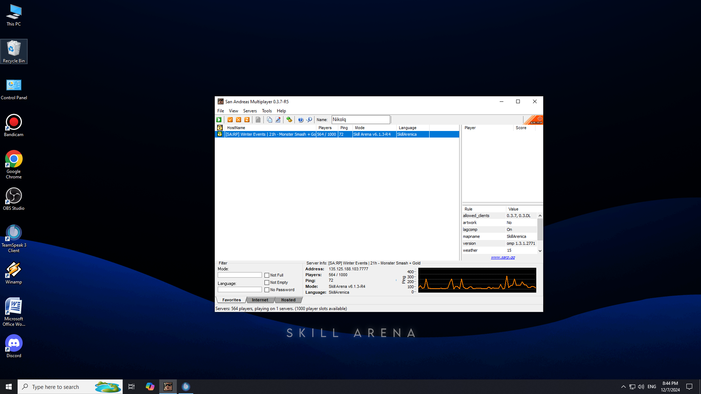Enable the Not Full filter checkbox
This screenshot has height=394, width=701.
(x=267, y=275)
